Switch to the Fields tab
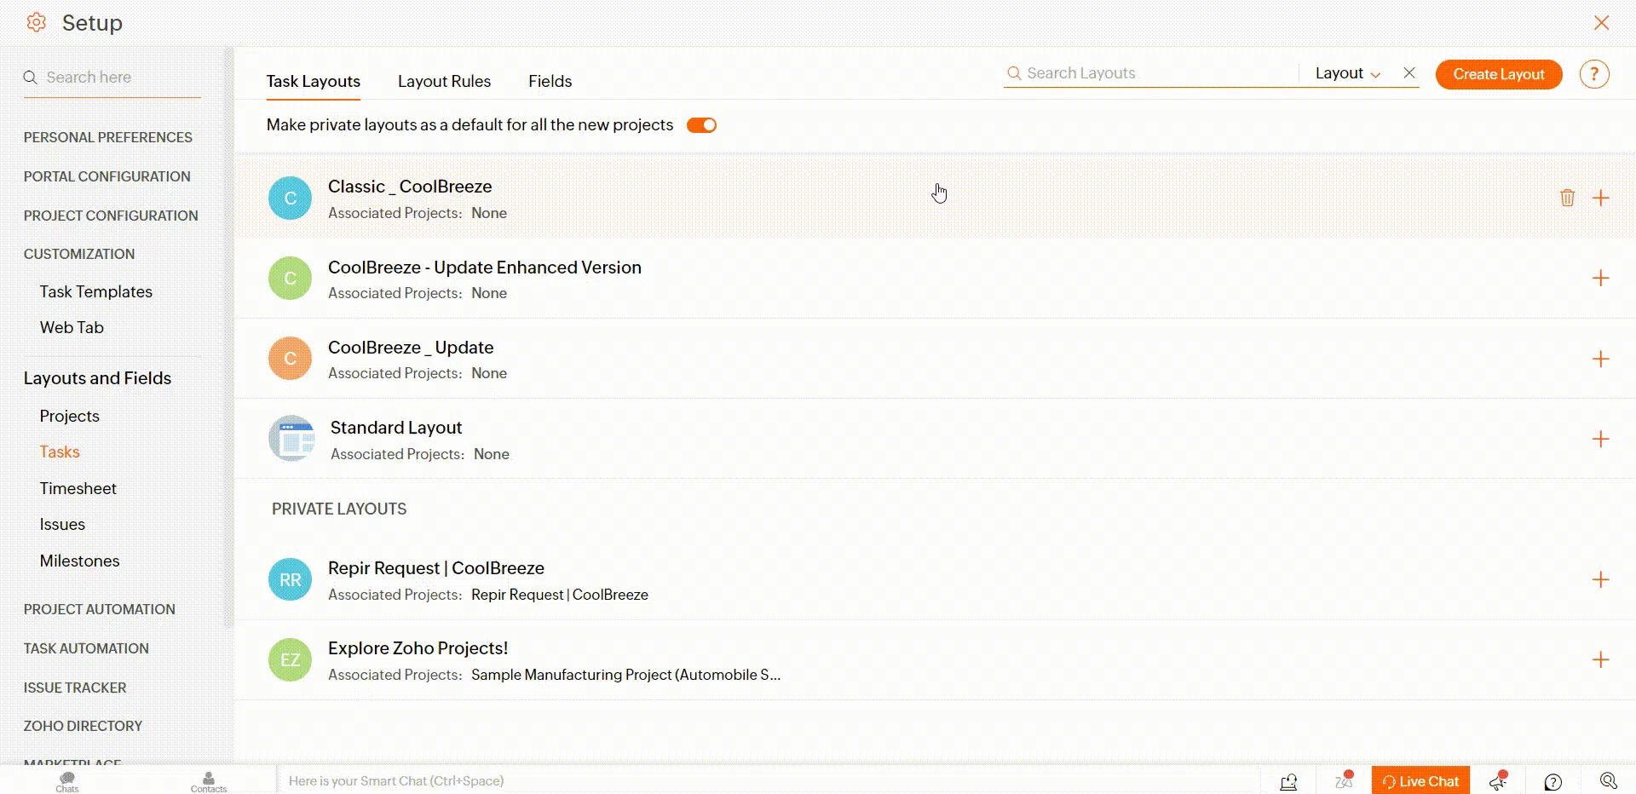This screenshot has width=1636, height=794. (x=550, y=81)
